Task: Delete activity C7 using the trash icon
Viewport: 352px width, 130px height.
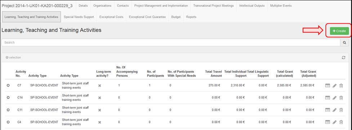Action: (x=341, y=86)
